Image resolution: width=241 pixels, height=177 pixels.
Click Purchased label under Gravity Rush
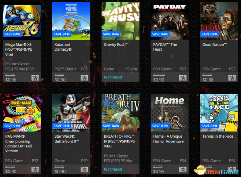[x=113, y=77]
